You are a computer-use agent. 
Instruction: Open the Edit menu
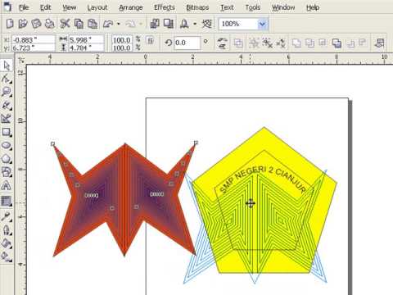click(45, 7)
